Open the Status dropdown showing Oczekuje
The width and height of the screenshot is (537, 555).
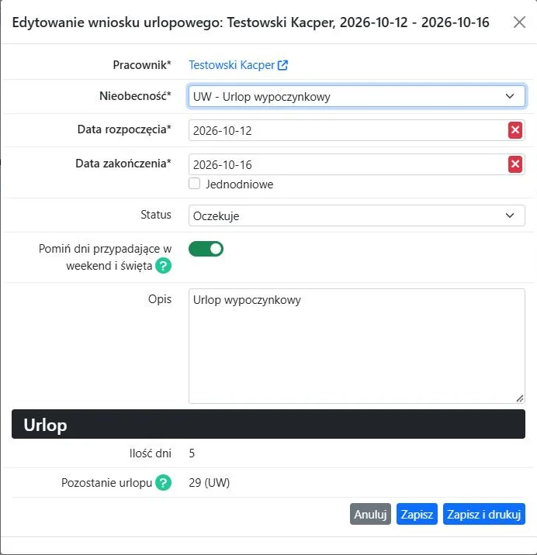click(x=357, y=215)
